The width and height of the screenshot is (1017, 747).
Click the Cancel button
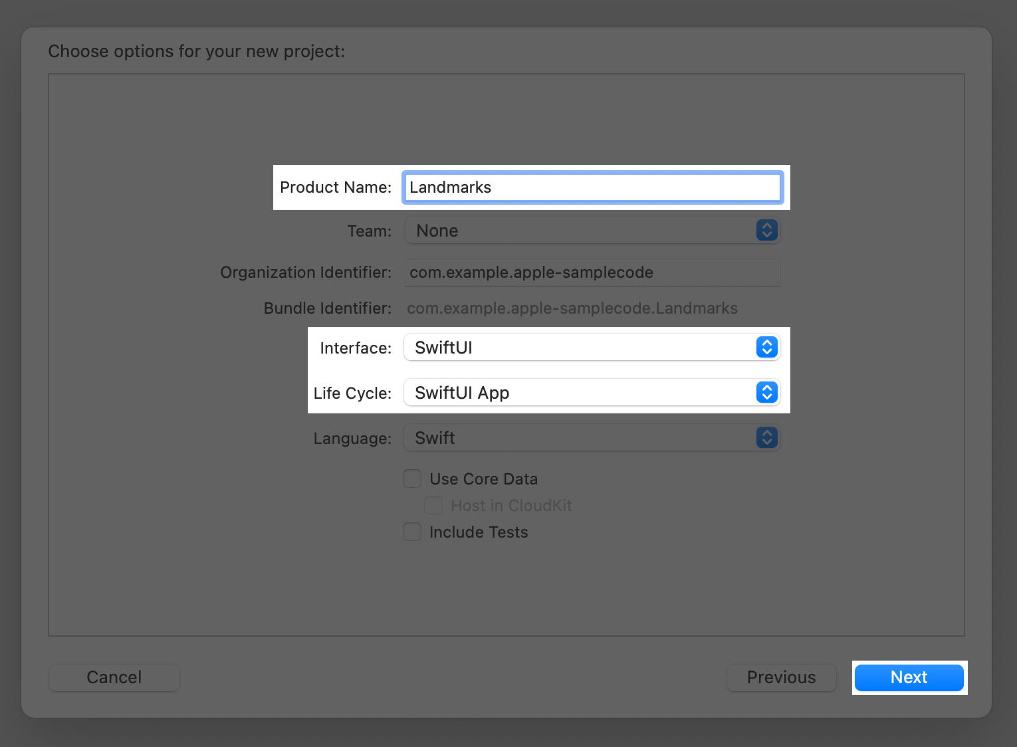coord(114,677)
